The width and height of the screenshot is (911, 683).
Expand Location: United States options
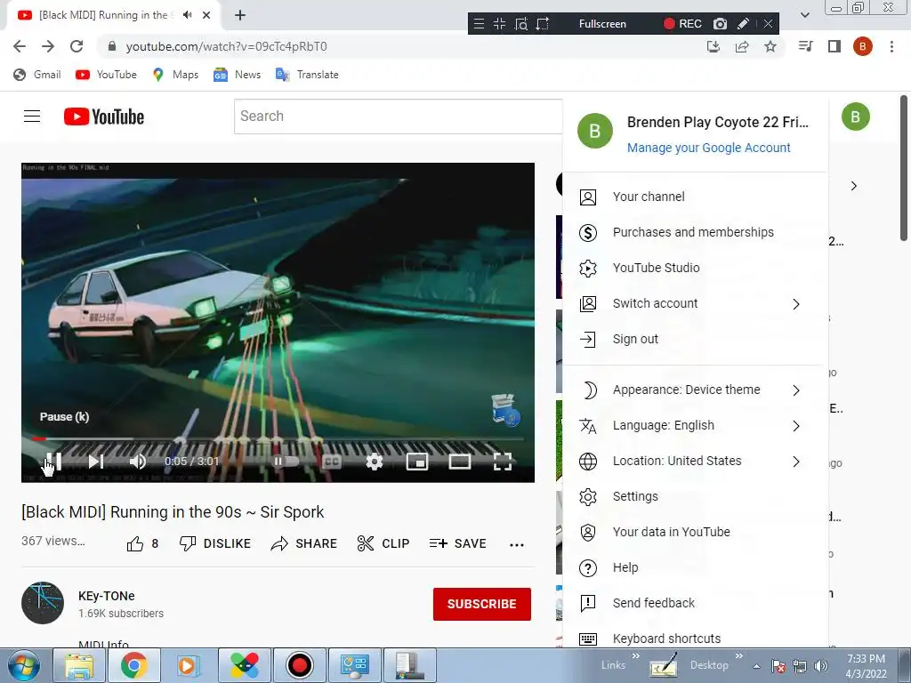click(695, 462)
